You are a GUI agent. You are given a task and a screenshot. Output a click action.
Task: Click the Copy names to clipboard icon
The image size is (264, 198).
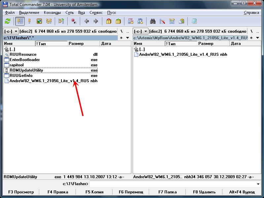coord(181,21)
